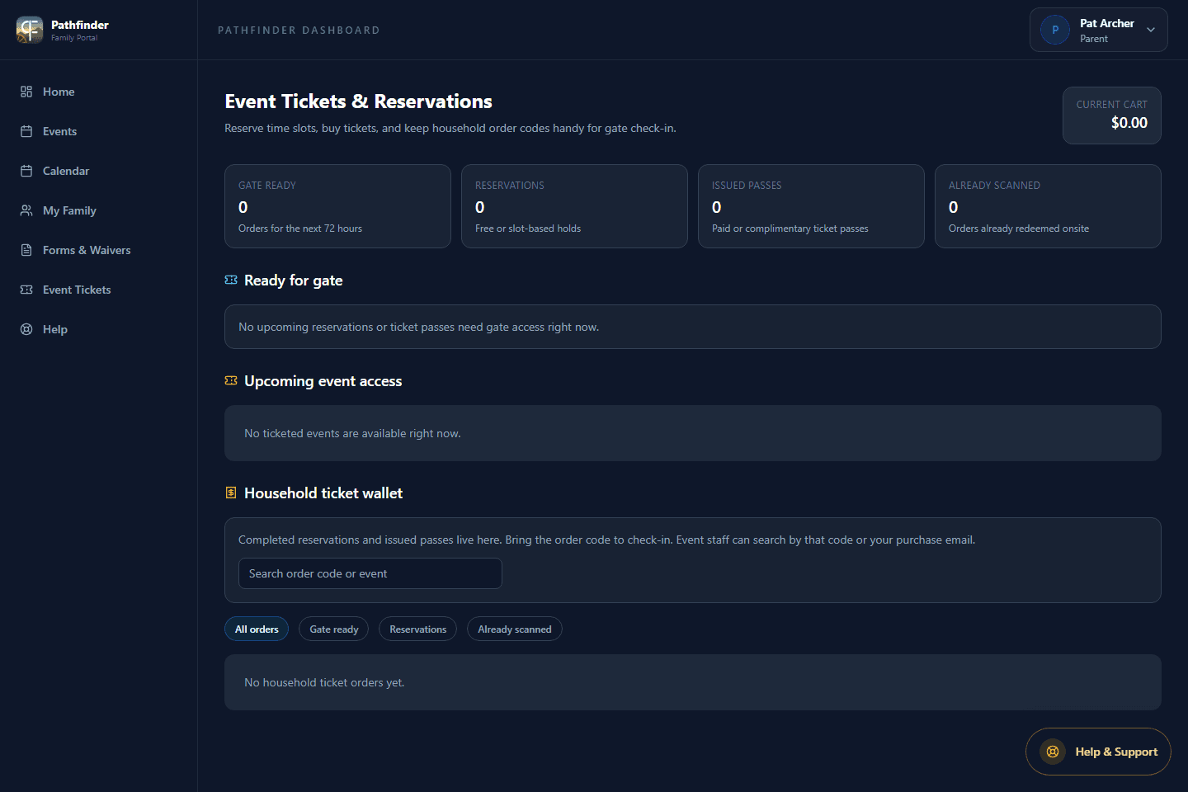Click the Pathfinder logo icon

coord(30,30)
